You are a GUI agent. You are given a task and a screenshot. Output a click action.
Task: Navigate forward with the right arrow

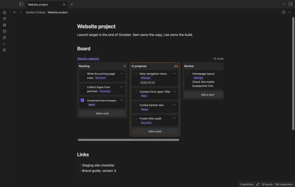(20, 12)
